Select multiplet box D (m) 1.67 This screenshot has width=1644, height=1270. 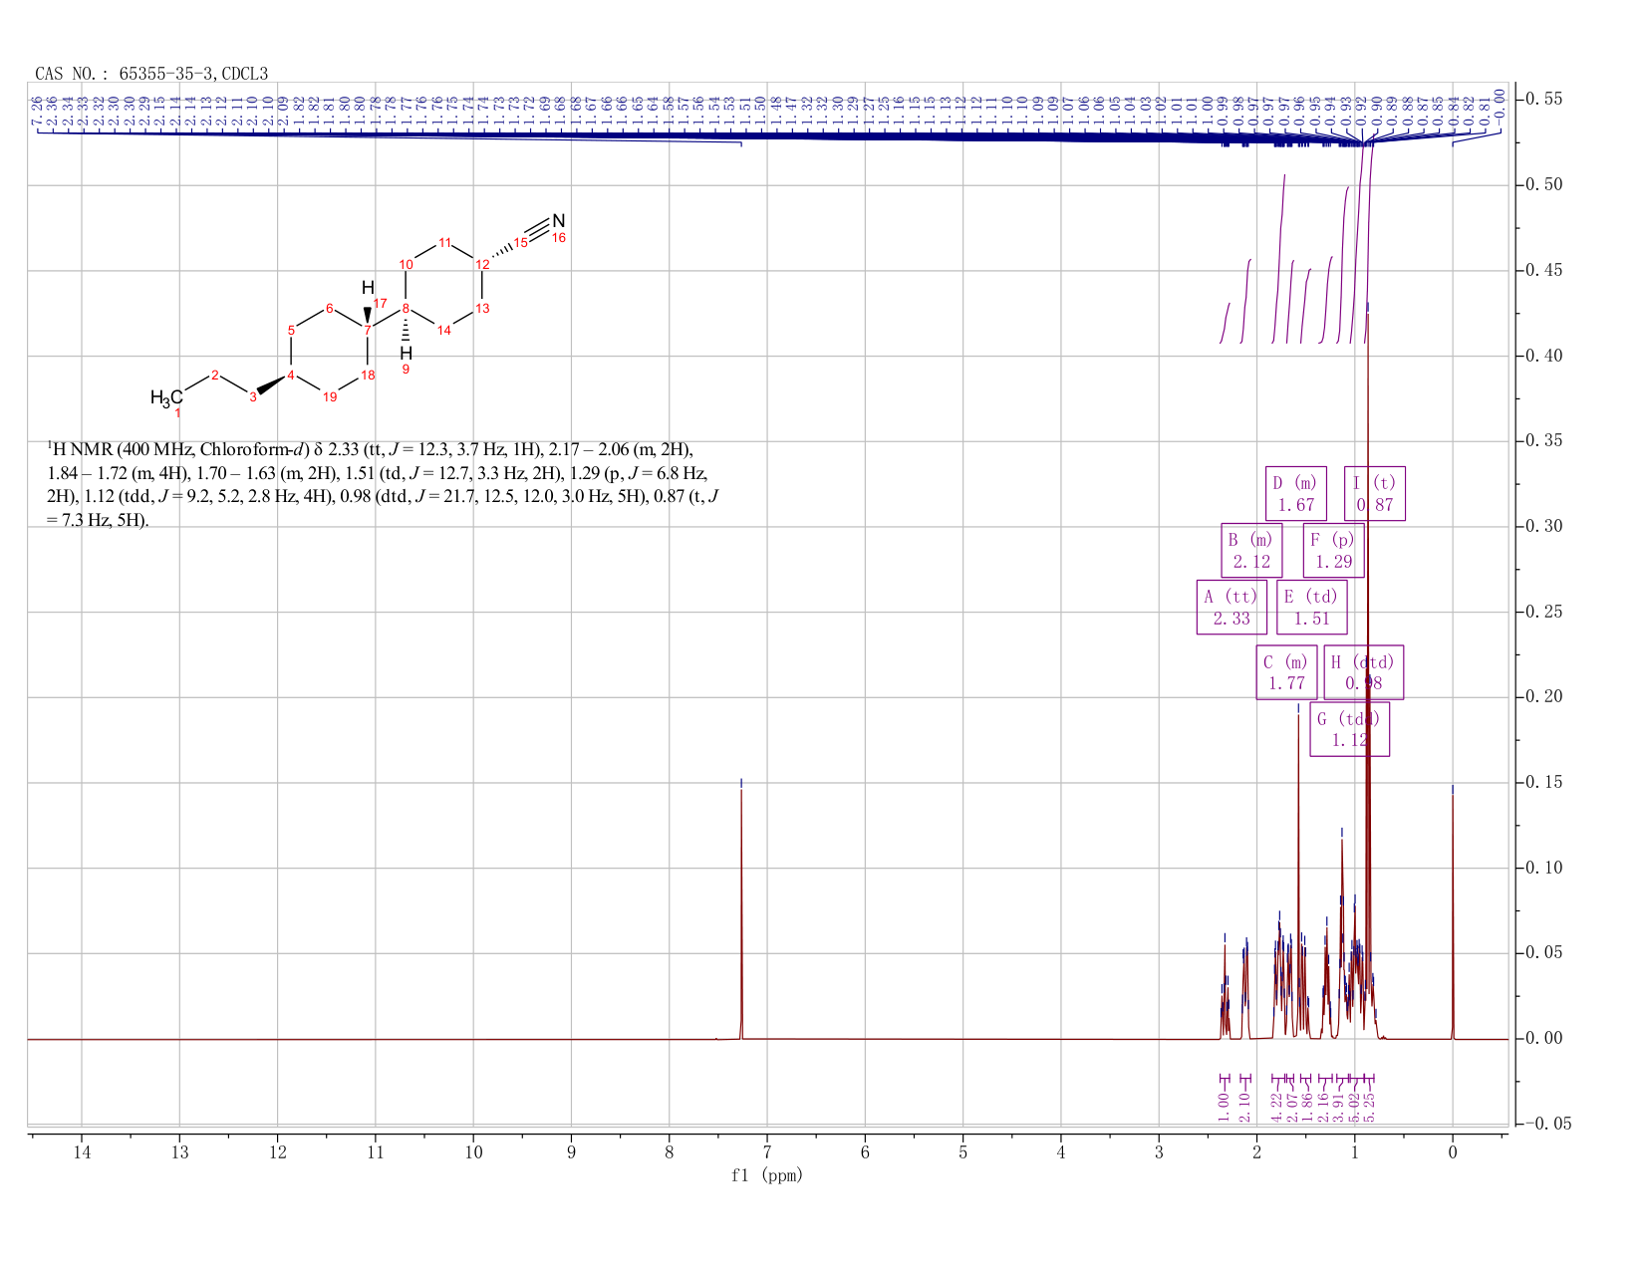tap(1296, 494)
